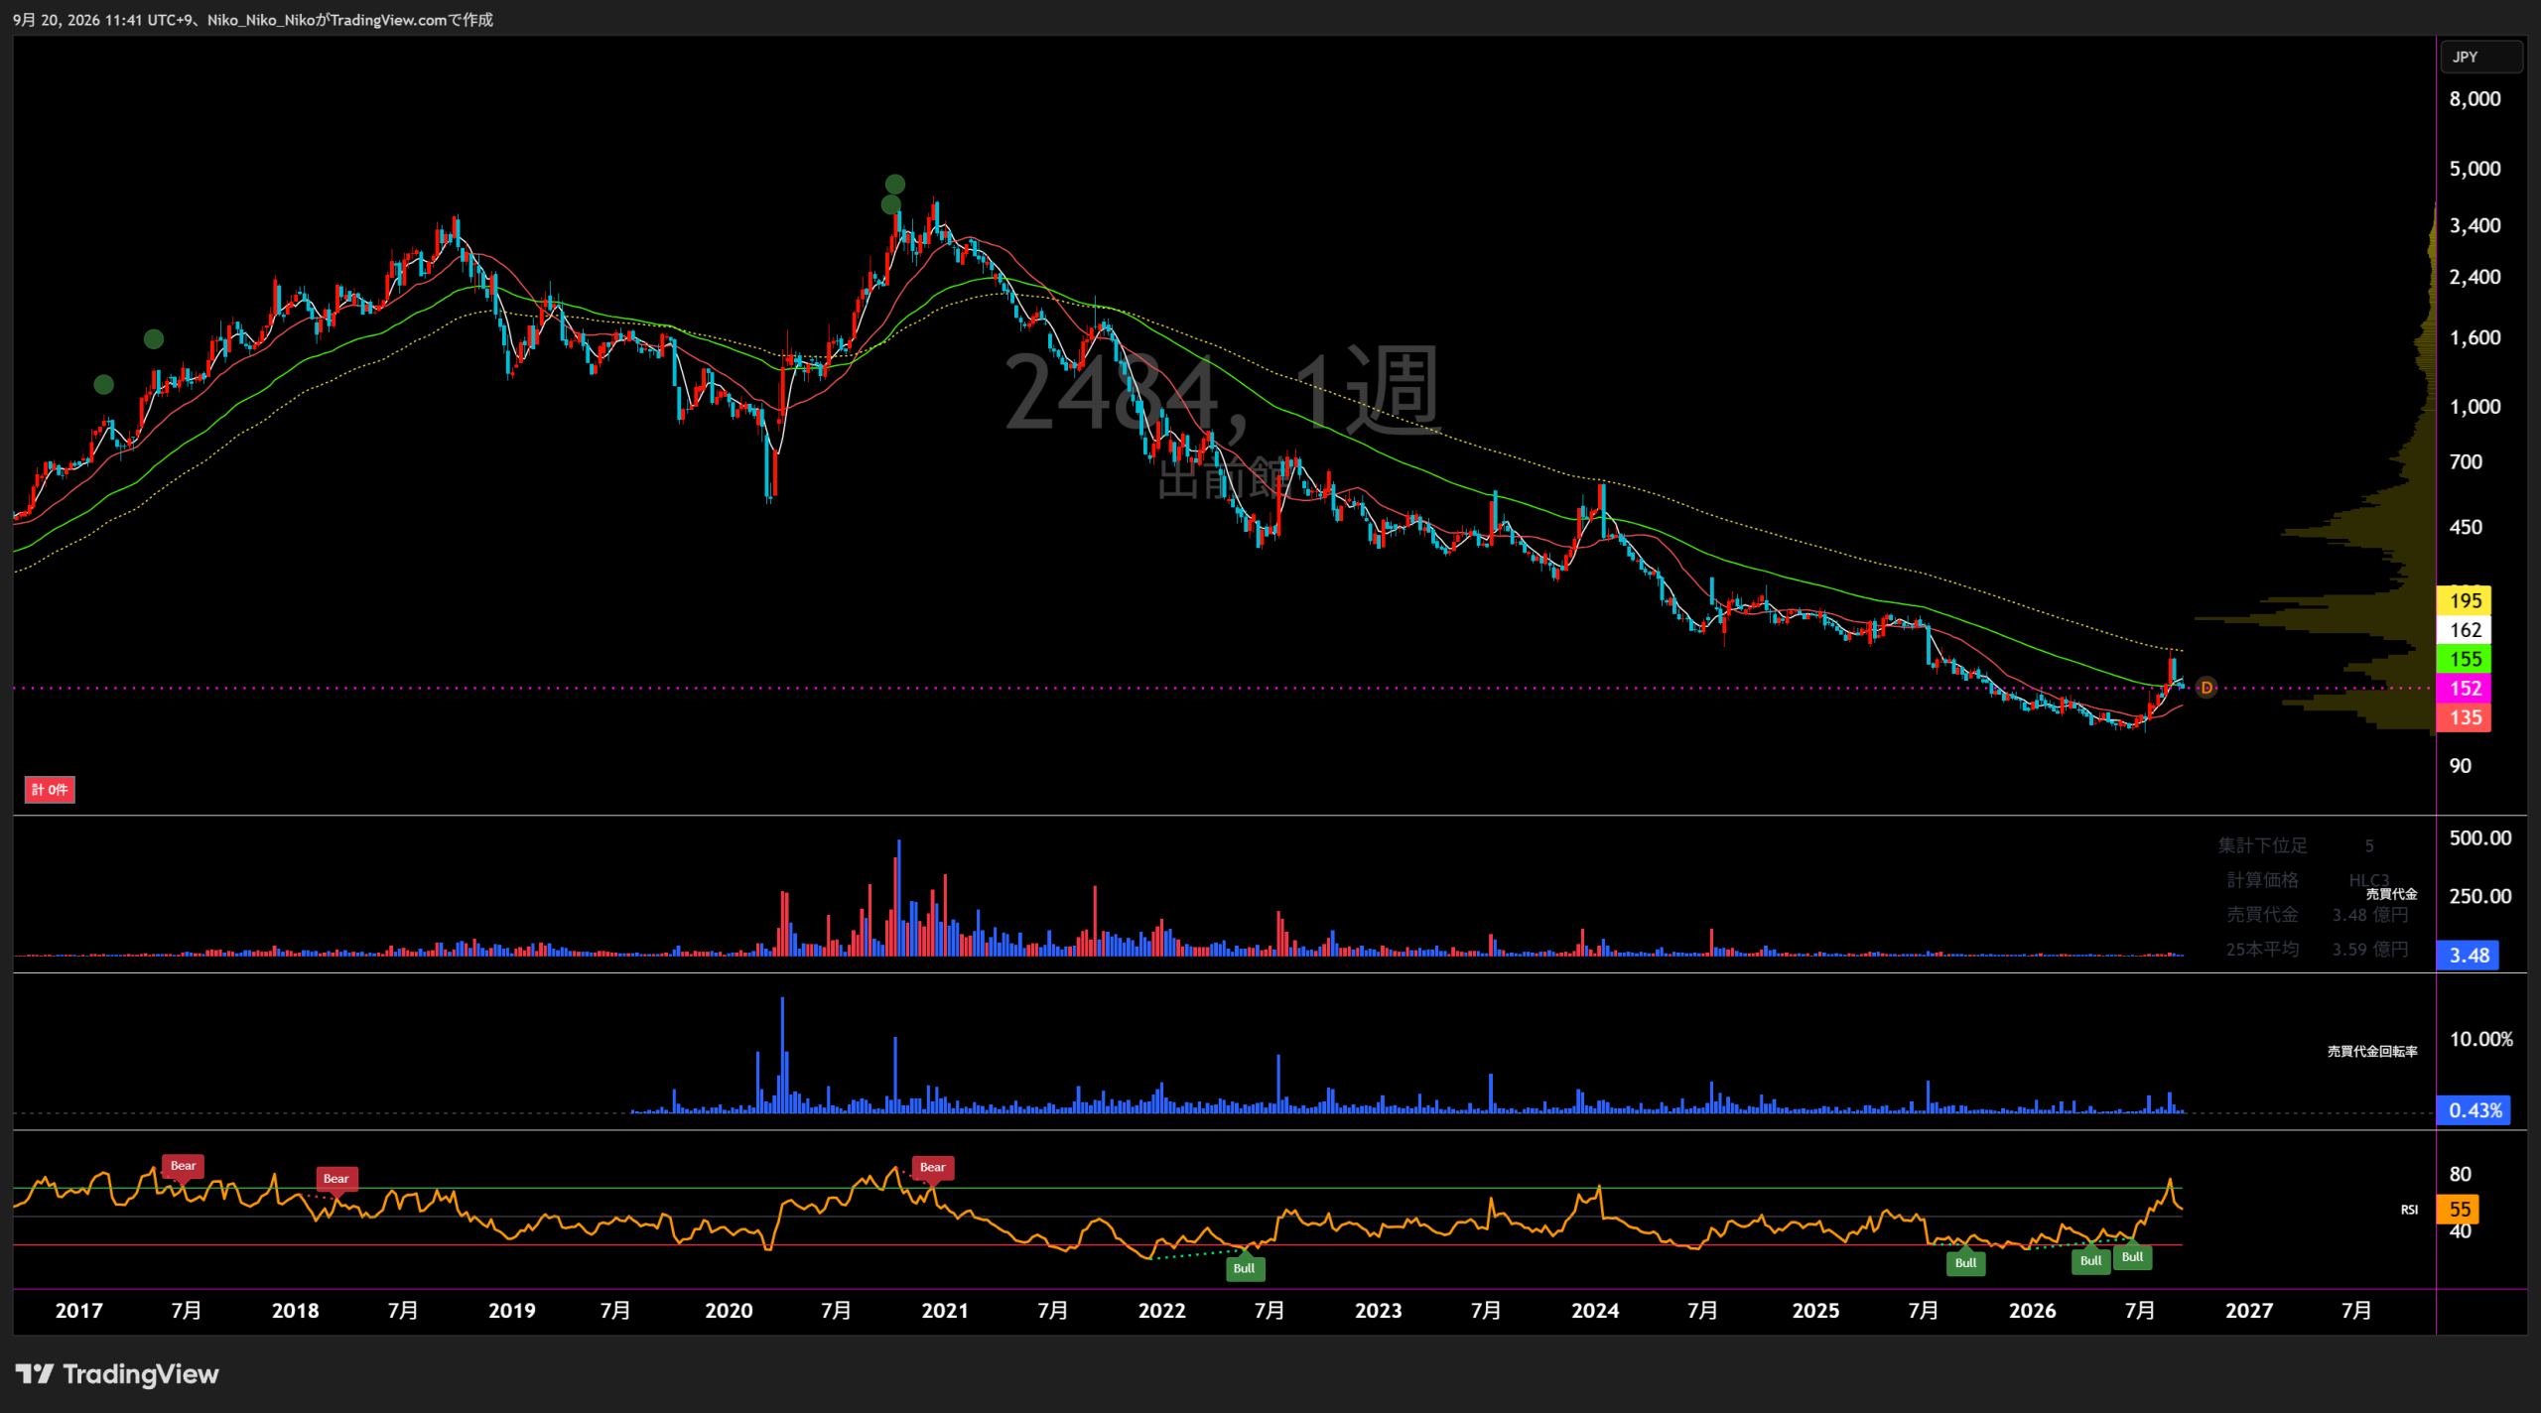Click the green Bull marker near 2022

(x=1244, y=1267)
